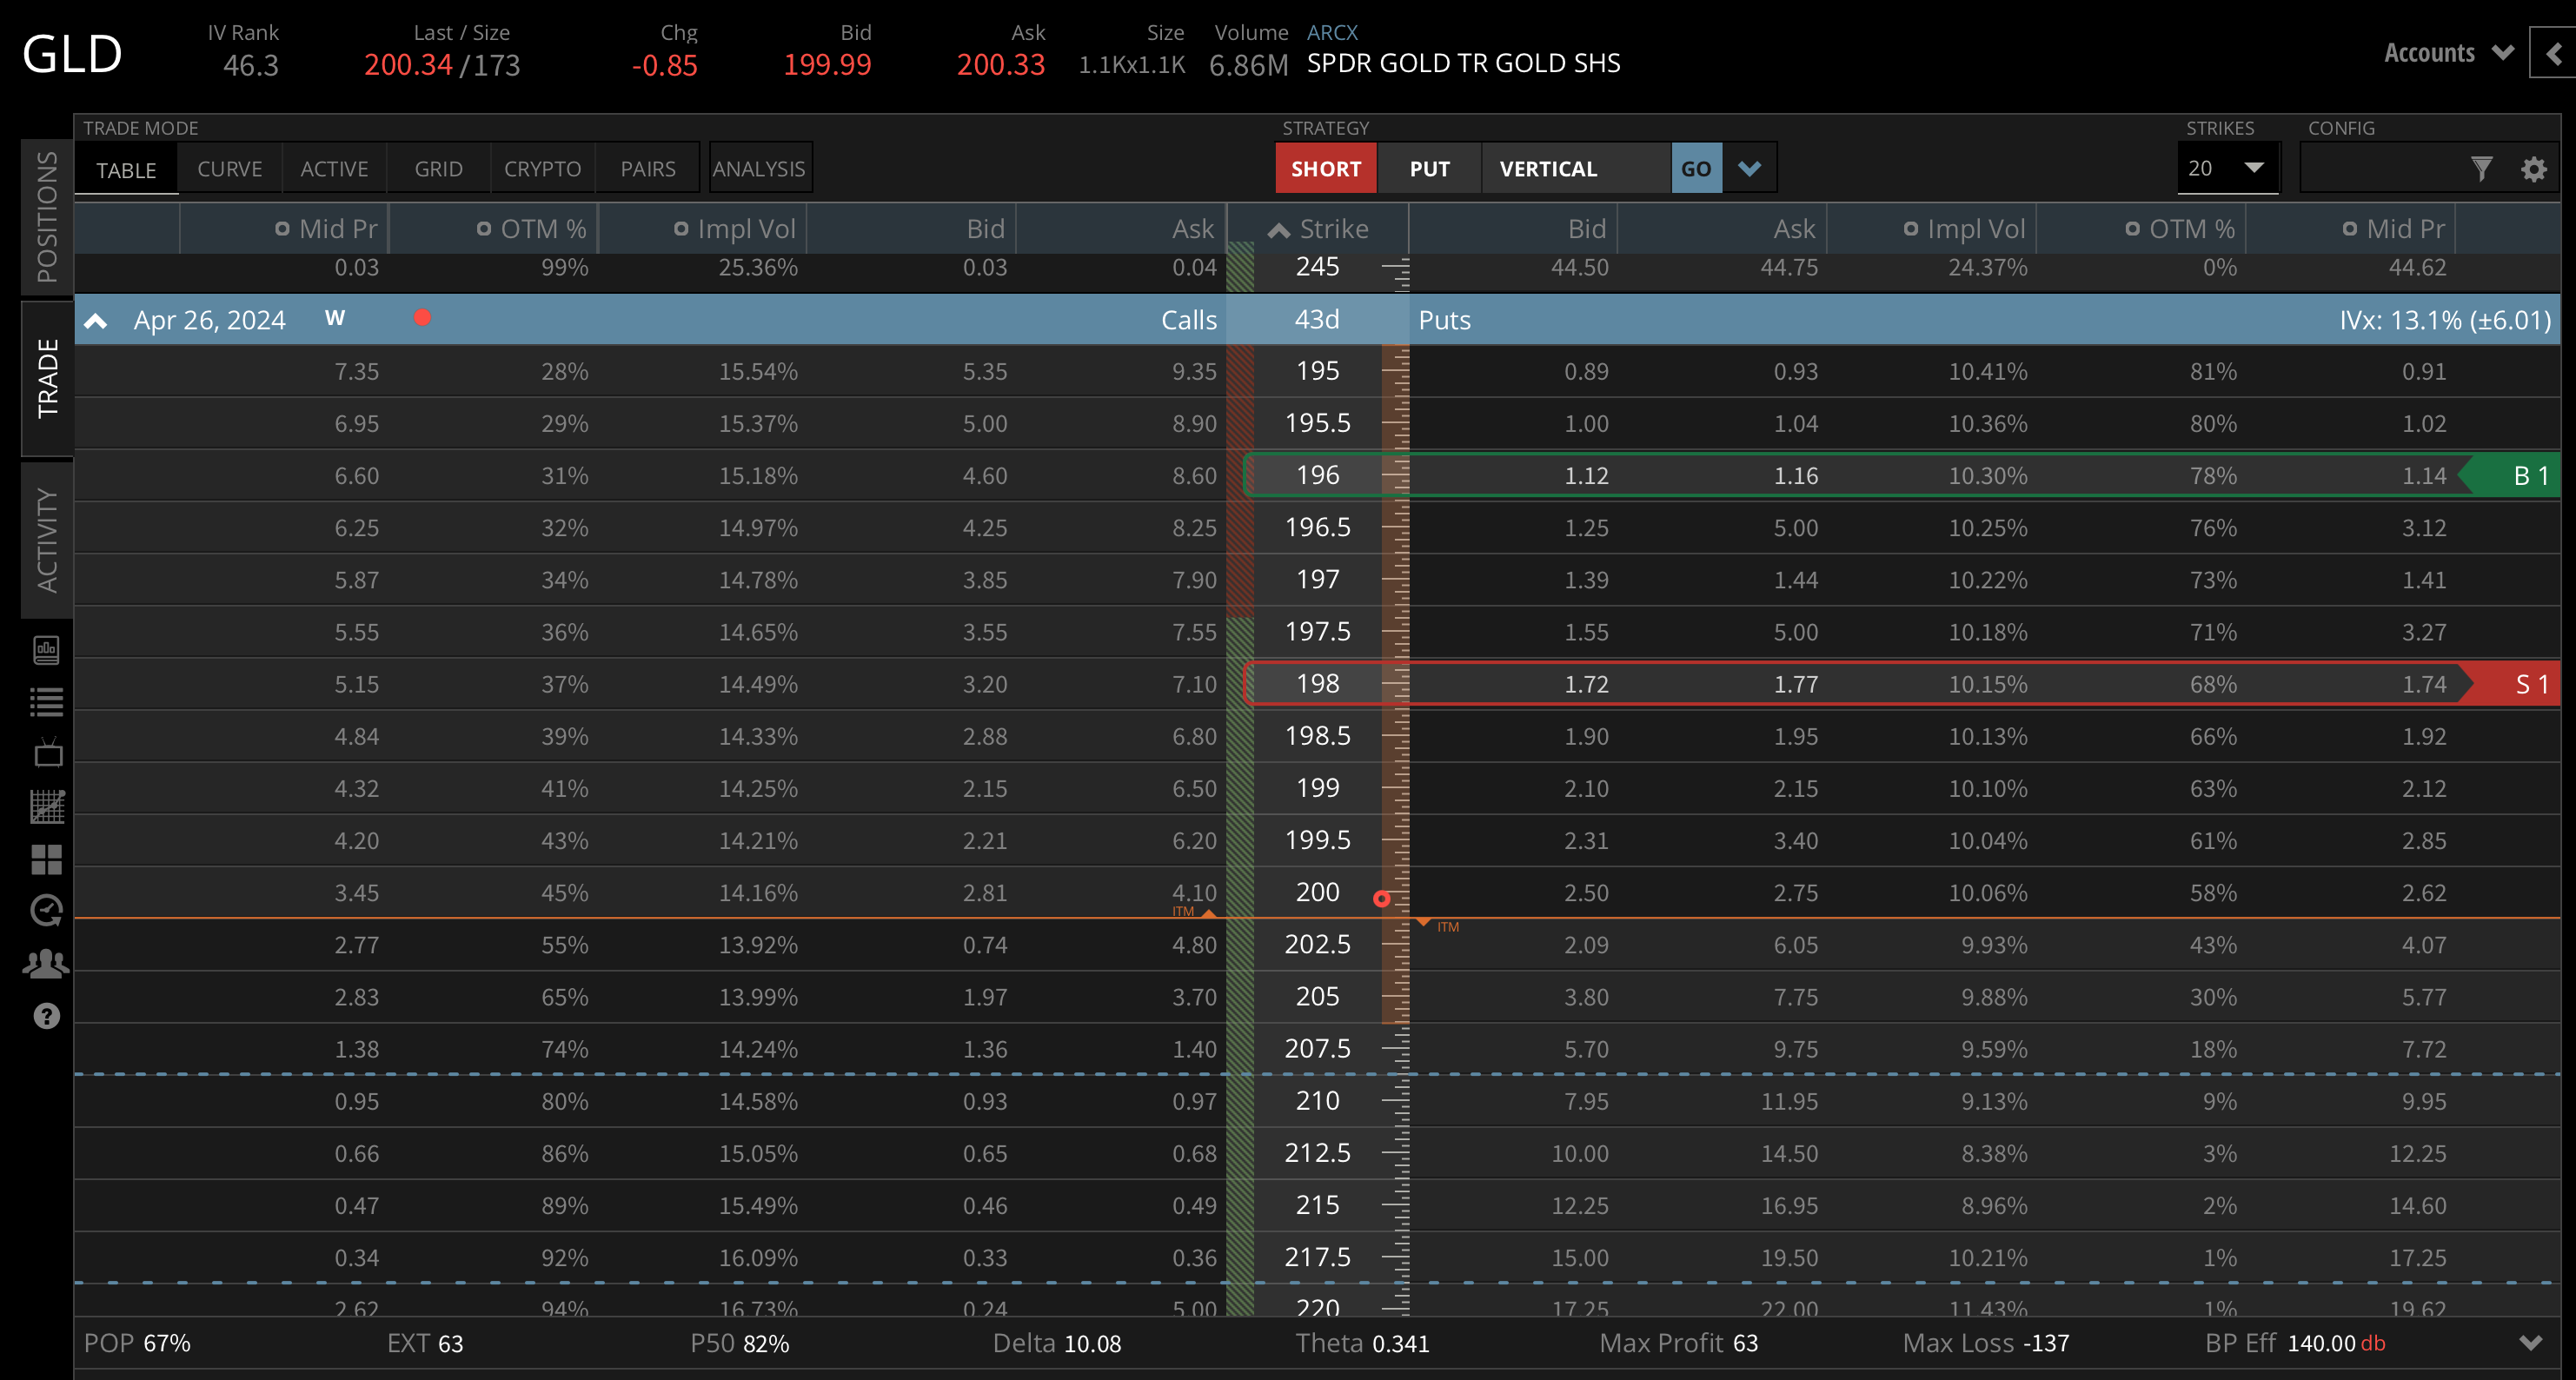Open help via the question mark icon
The height and width of the screenshot is (1380, 2576).
pyautogui.click(x=46, y=1016)
